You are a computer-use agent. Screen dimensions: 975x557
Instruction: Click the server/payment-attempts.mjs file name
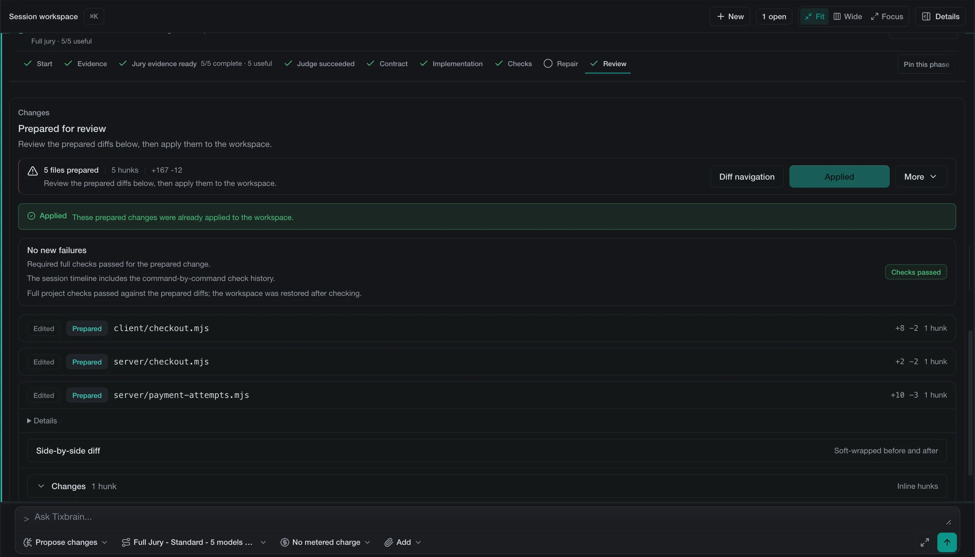pos(181,395)
